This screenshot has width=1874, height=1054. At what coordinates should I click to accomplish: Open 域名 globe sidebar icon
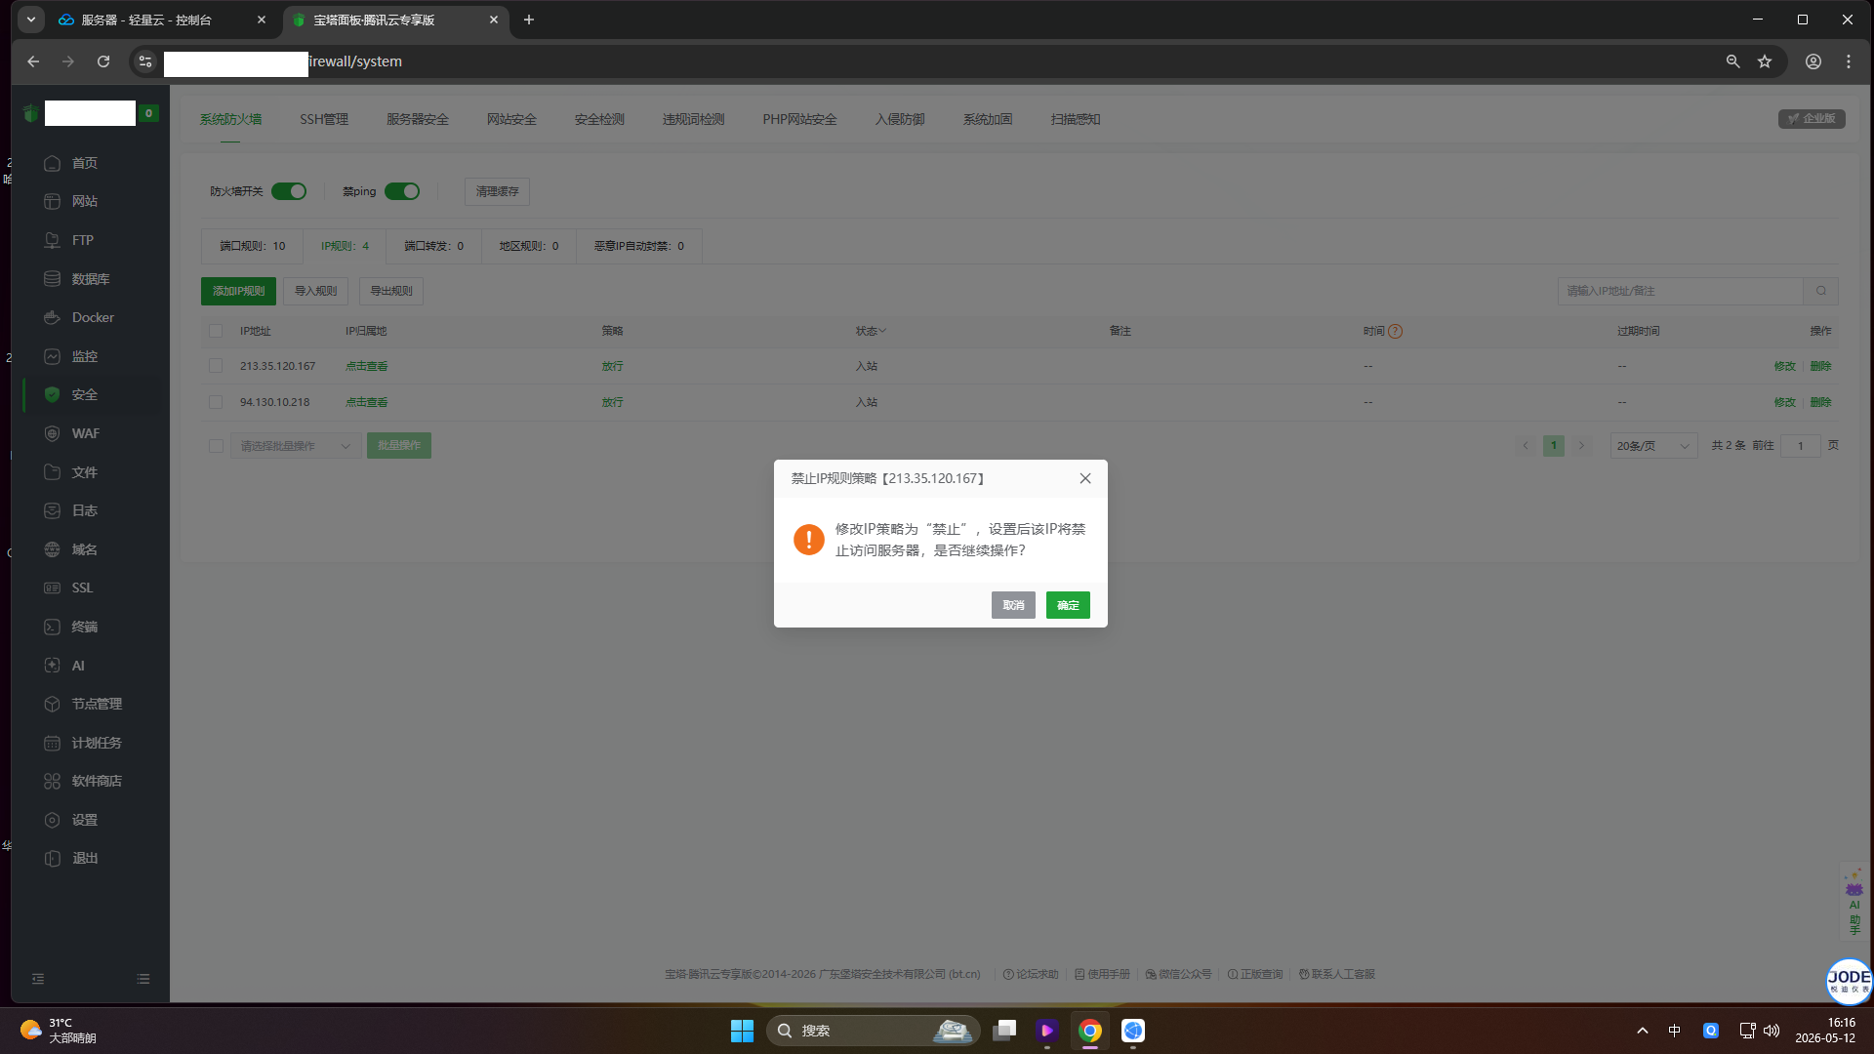tap(53, 549)
